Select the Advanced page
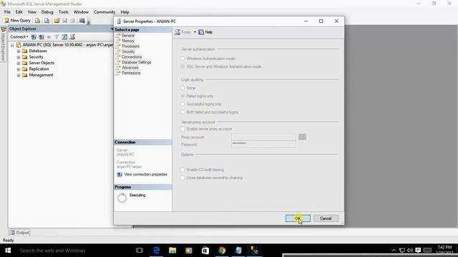 pos(130,67)
